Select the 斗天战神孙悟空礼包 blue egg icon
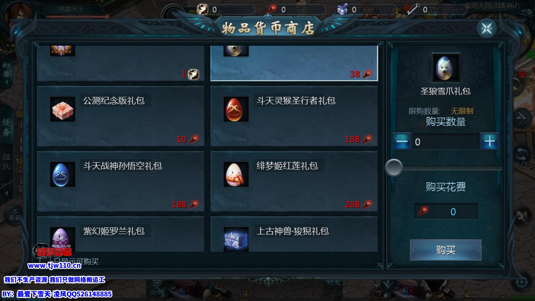Viewport: 535px width, 301px height. click(63, 174)
